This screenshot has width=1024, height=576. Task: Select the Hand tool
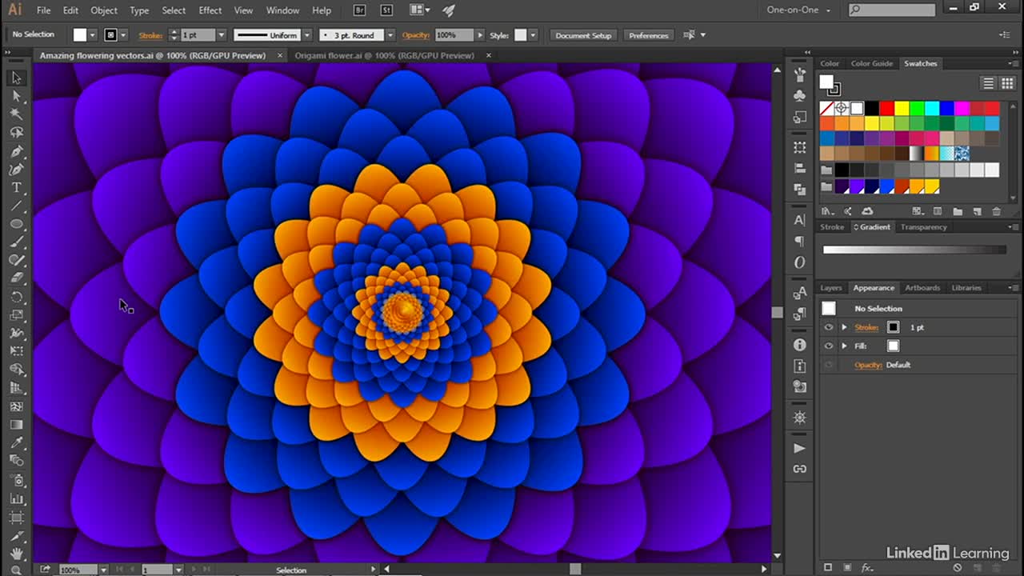[x=17, y=554]
